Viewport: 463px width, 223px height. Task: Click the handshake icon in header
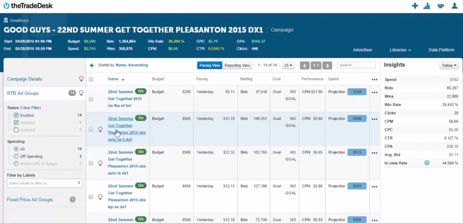tap(440, 6)
